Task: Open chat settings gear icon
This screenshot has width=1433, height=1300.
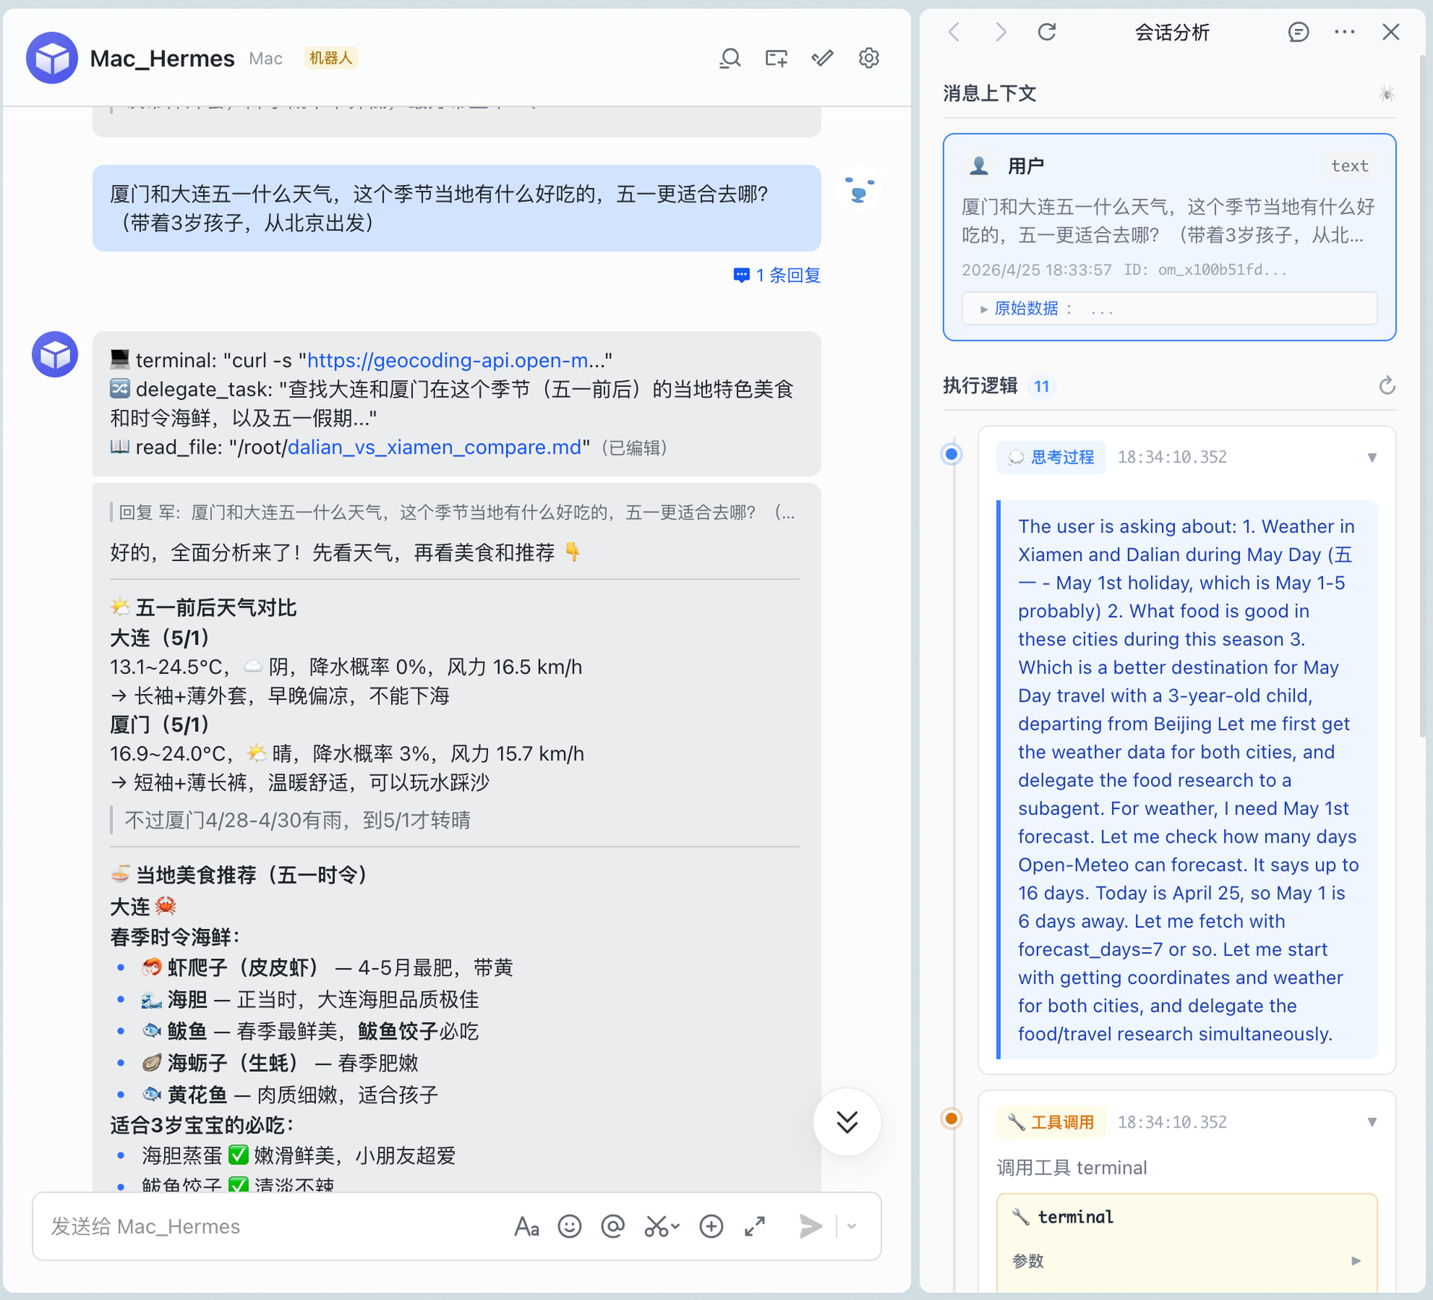Action: pos(868,58)
